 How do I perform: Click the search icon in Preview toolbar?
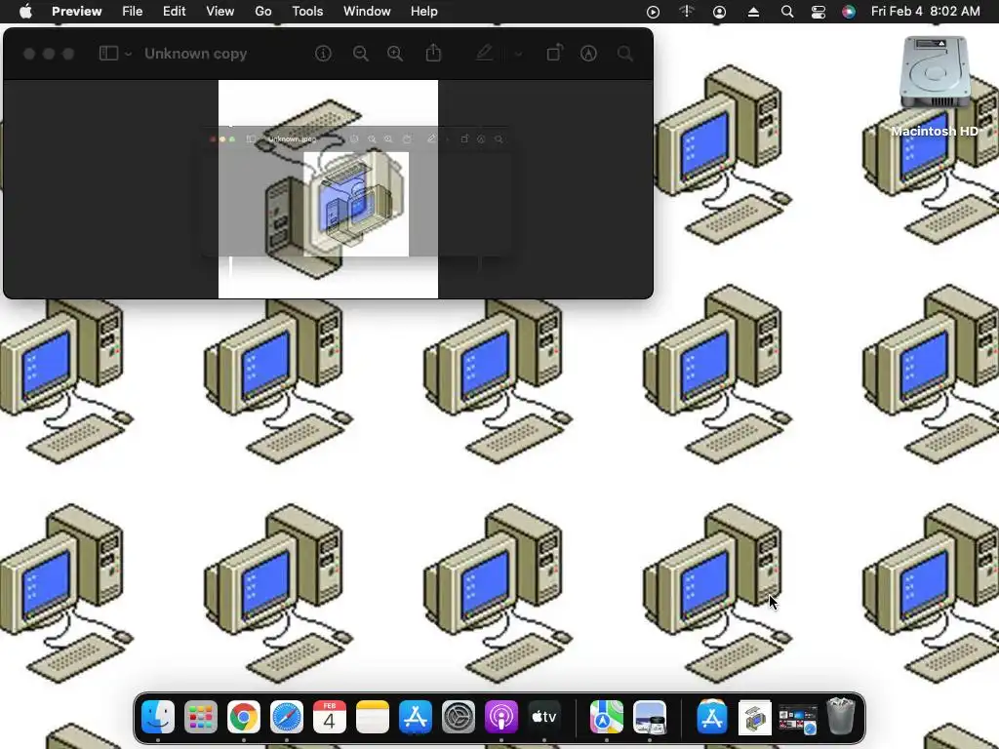click(x=625, y=54)
